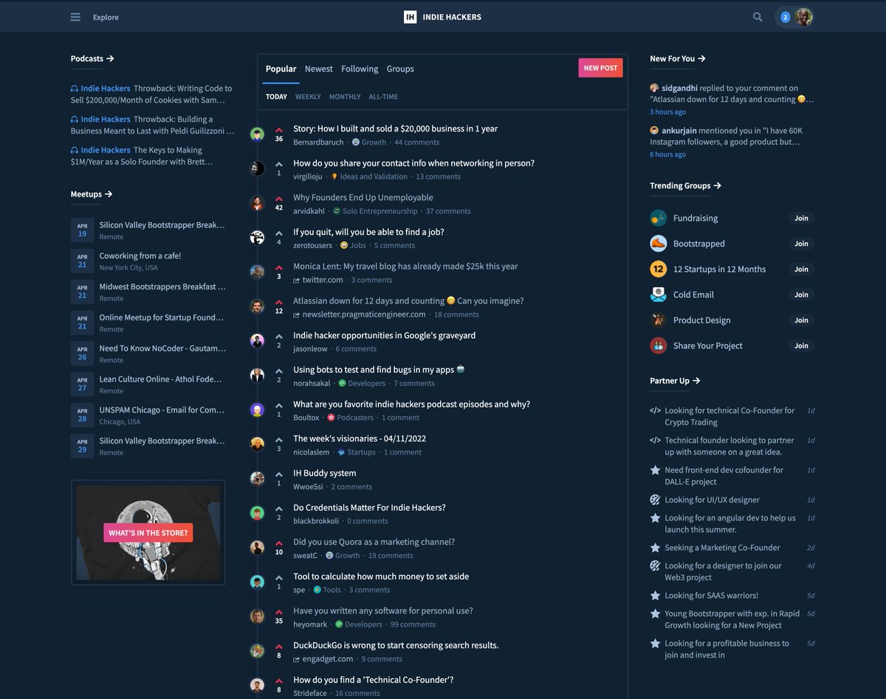Viewport: 886px width, 699px height.
Task: Open the Trending Groups section
Action: pos(685,185)
